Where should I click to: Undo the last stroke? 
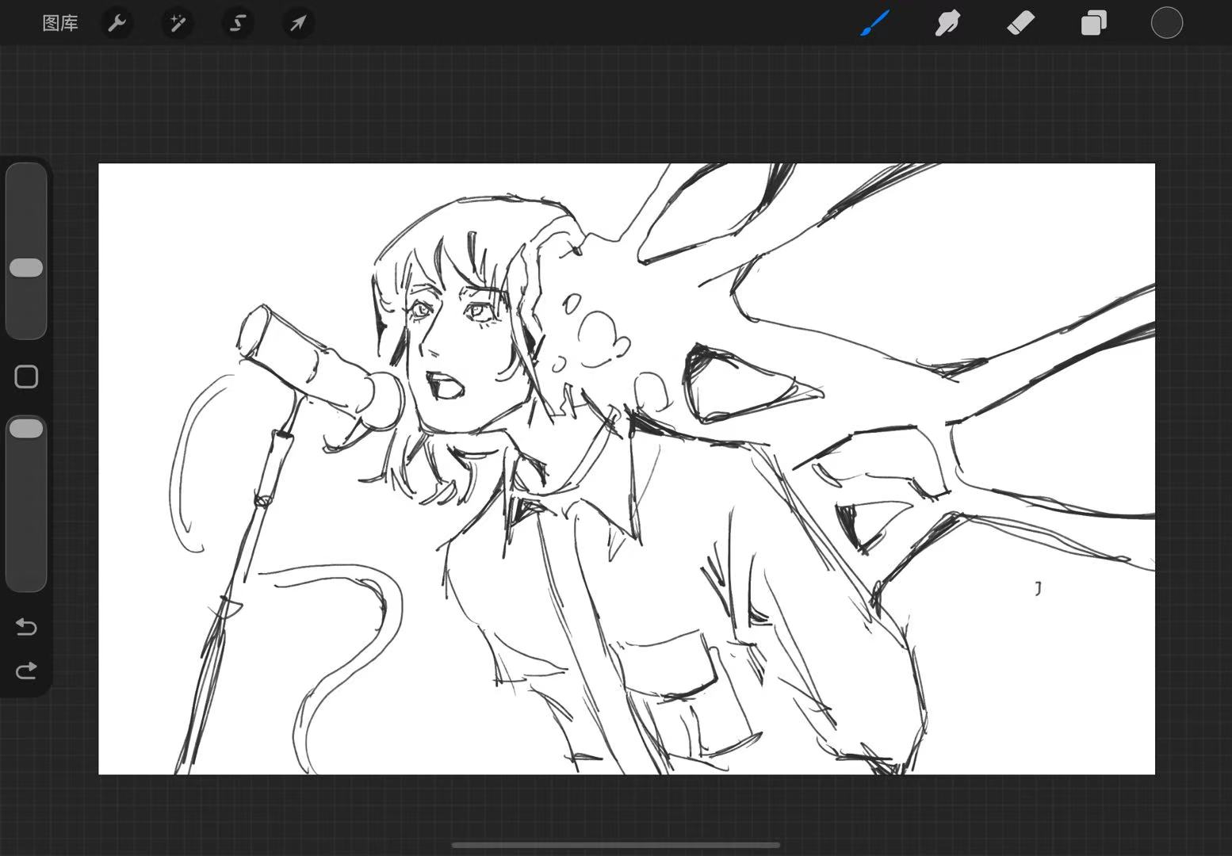[x=26, y=627]
